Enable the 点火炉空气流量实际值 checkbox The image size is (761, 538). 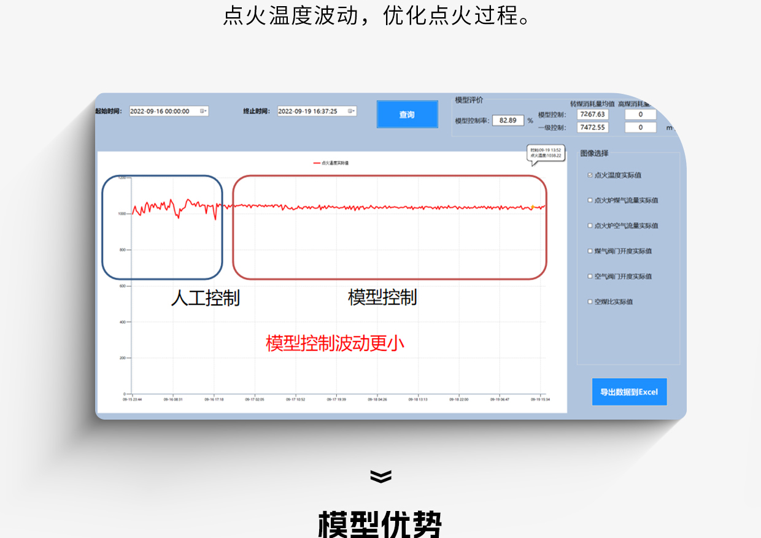tap(590, 226)
